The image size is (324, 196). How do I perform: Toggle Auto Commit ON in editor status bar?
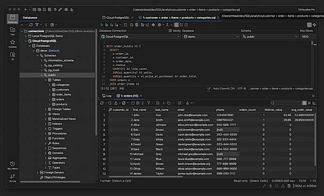(224, 88)
